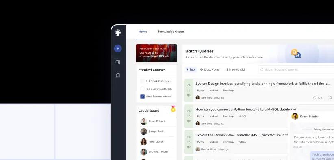Downvote the MVC architecture query
Image resolution: width=334 pixels, height=160 pixels.
coord(189,147)
